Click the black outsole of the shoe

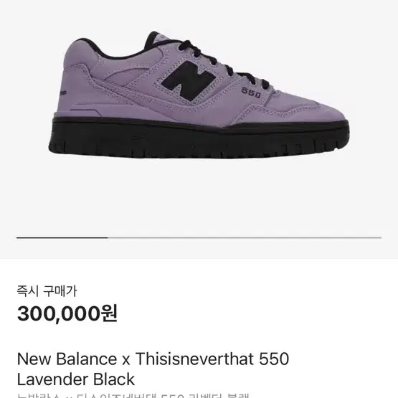tap(199, 138)
